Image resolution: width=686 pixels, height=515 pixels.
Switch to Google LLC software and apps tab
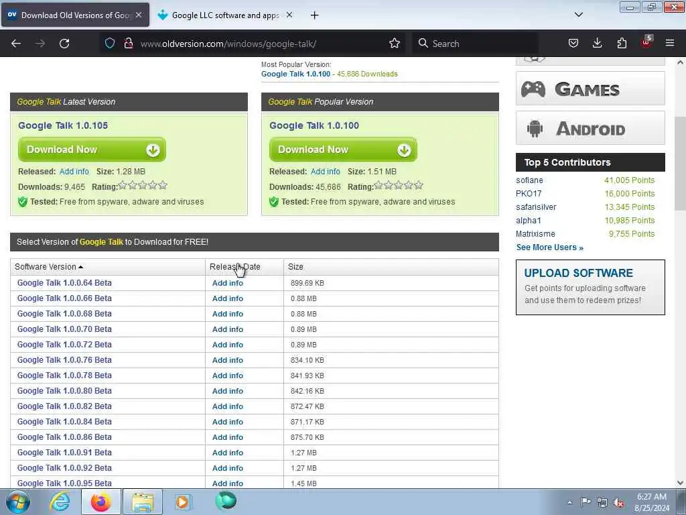225,15
